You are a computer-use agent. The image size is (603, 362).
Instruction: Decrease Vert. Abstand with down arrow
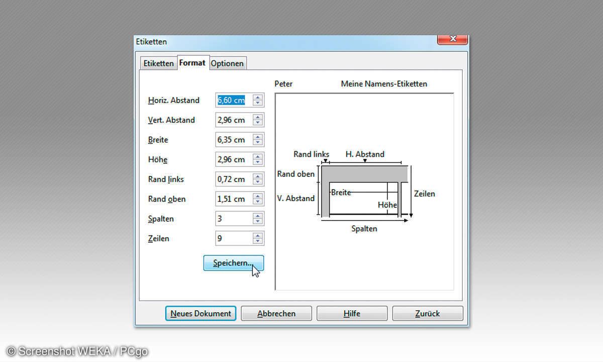(x=258, y=123)
